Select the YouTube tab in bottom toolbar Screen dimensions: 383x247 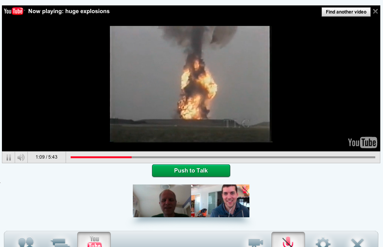point(94,240)
